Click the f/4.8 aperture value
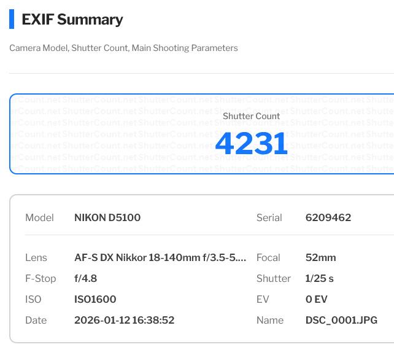 pos(85,279)
